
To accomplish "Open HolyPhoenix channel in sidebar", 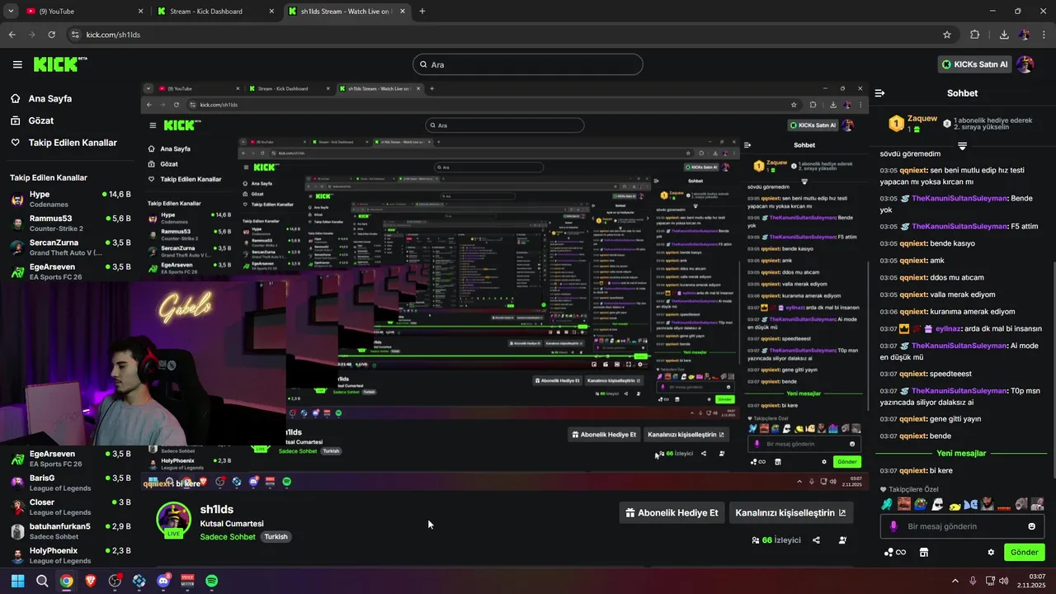I will pos(71,554).
